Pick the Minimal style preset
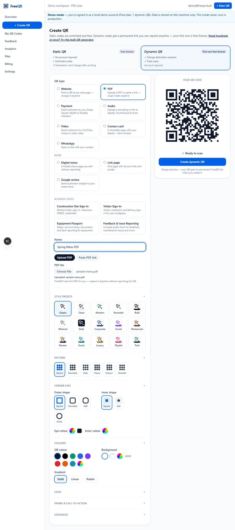Screen dimensions: 235x530 click(63, 325)
